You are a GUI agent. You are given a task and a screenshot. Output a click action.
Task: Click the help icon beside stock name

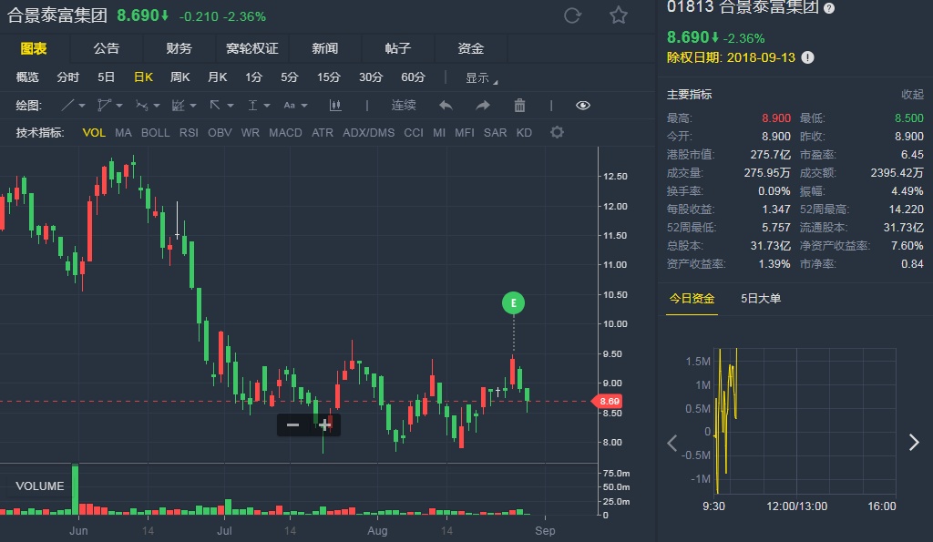(x=829, y=8)
